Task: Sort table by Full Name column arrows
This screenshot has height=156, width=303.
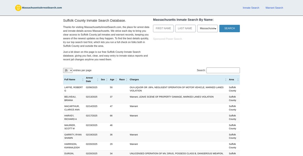Action: click(x=83, y=80)
